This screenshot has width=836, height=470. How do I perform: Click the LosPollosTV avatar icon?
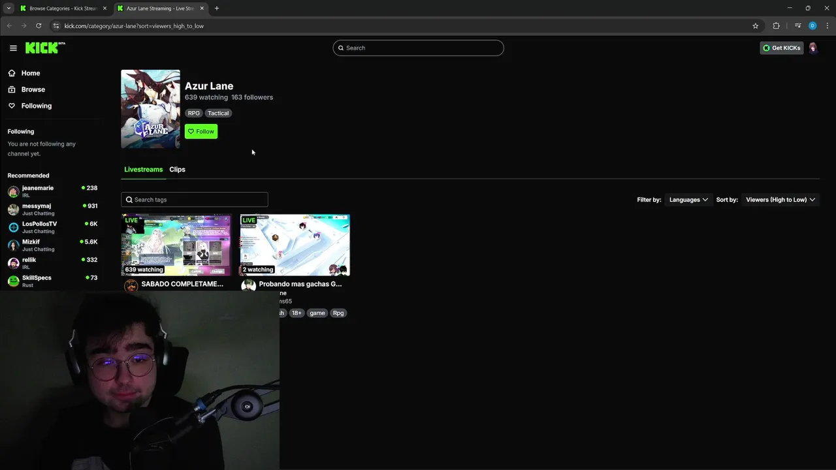click(x=13, y=228)
